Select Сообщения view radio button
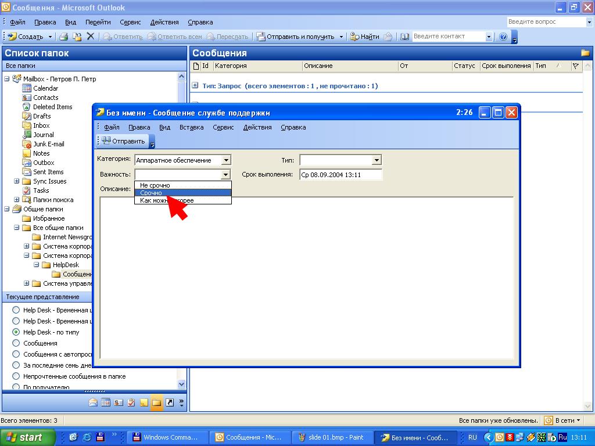The image size is (595, 446). pos(16,343)
